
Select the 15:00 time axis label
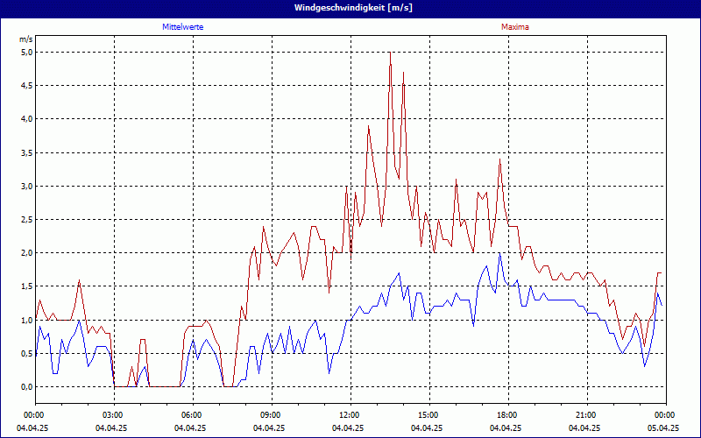pos(428,415)
